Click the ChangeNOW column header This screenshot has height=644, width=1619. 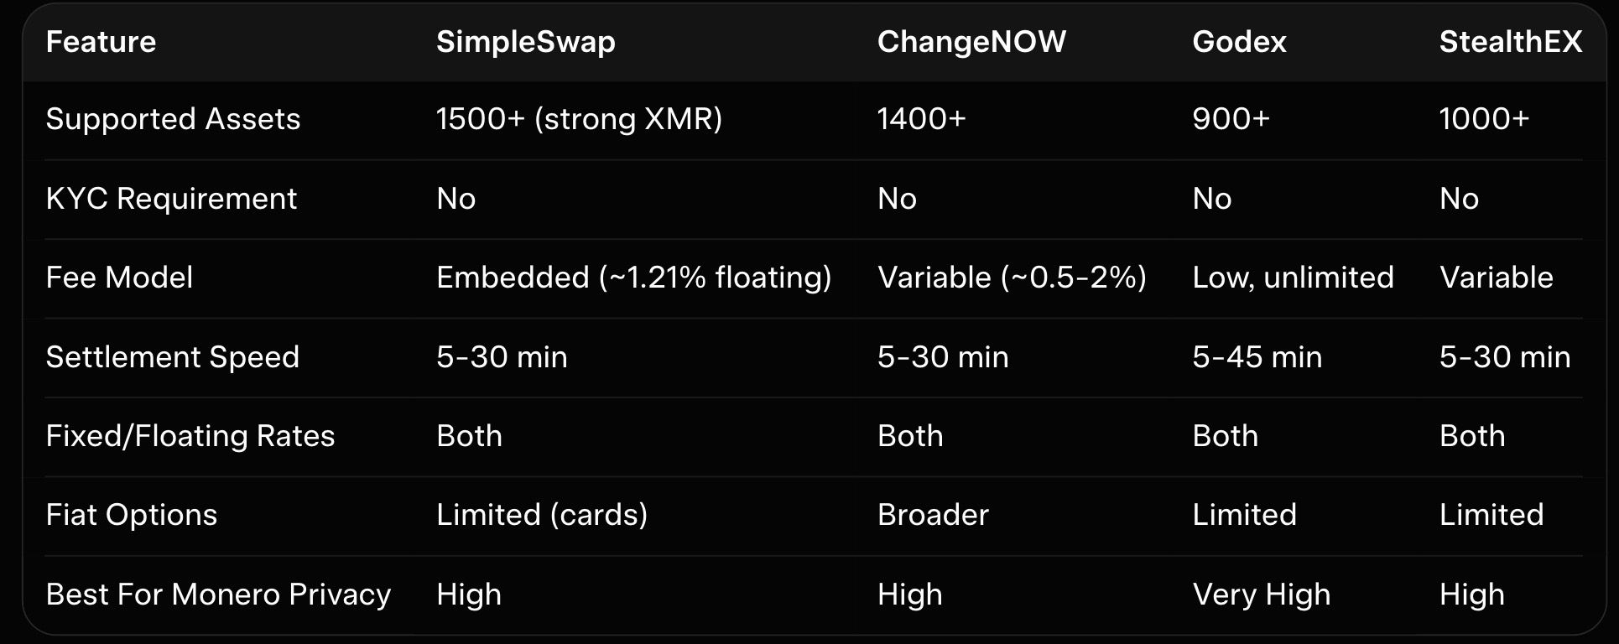tap(971, 42)
